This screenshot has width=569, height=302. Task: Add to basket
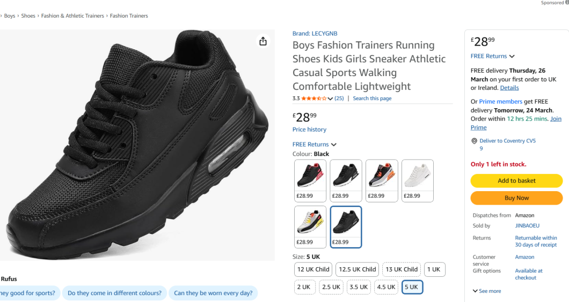[516, 180]
